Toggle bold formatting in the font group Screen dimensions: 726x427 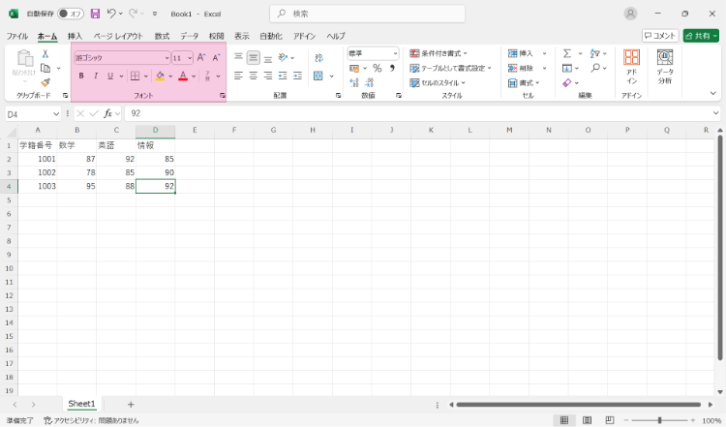pyautogui.click(x=81, y=76)
